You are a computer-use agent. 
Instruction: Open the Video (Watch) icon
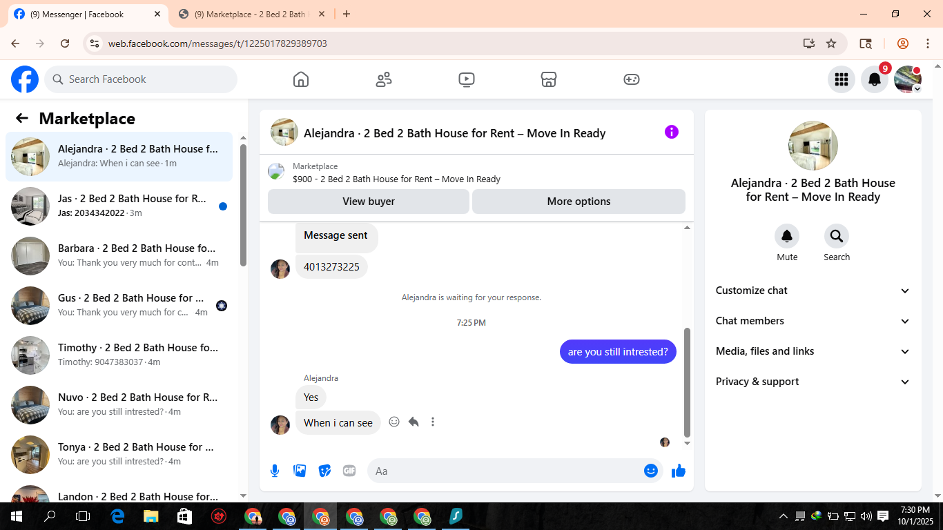(x=467, y=79)
